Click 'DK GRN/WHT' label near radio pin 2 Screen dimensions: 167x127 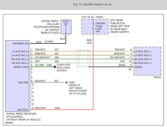pos(117,57)
